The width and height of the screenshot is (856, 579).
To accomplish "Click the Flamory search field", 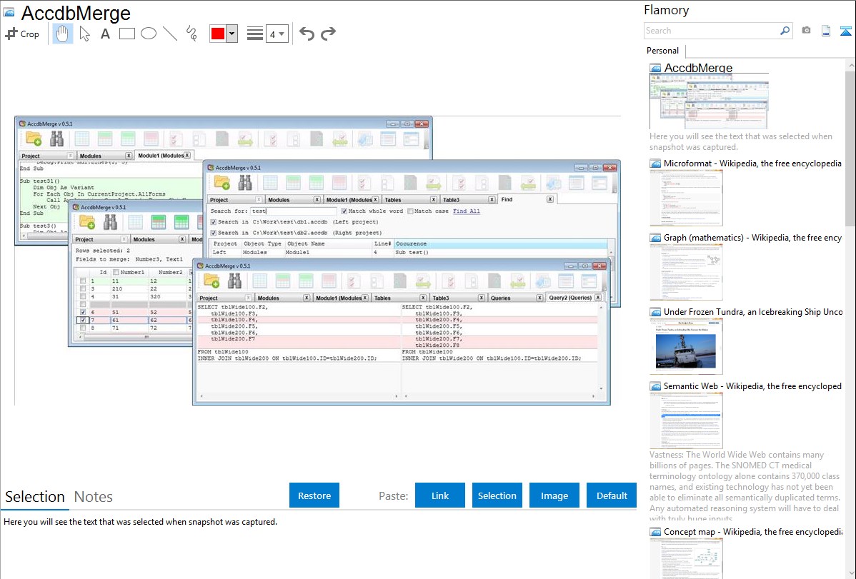I will (x=712, y=31).
